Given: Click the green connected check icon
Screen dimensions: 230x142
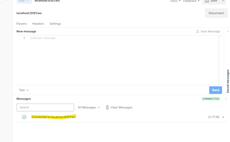Looking at the screenshot, I should click(24, 117).
